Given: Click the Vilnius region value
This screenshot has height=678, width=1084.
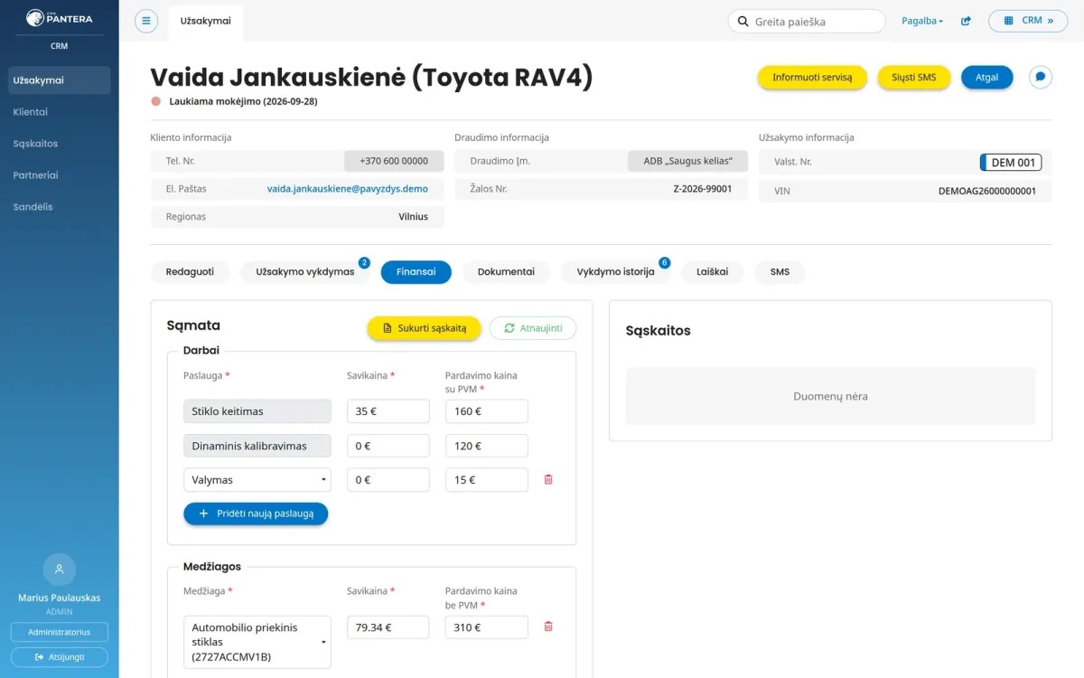Looking at the screenshot, I should pos(414,217).
